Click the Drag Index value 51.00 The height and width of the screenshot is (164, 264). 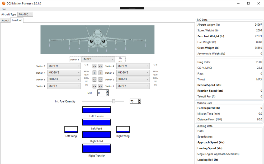259,62
